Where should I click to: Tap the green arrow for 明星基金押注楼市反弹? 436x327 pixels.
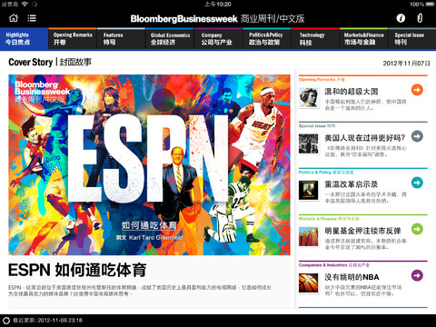coord(417,229)
